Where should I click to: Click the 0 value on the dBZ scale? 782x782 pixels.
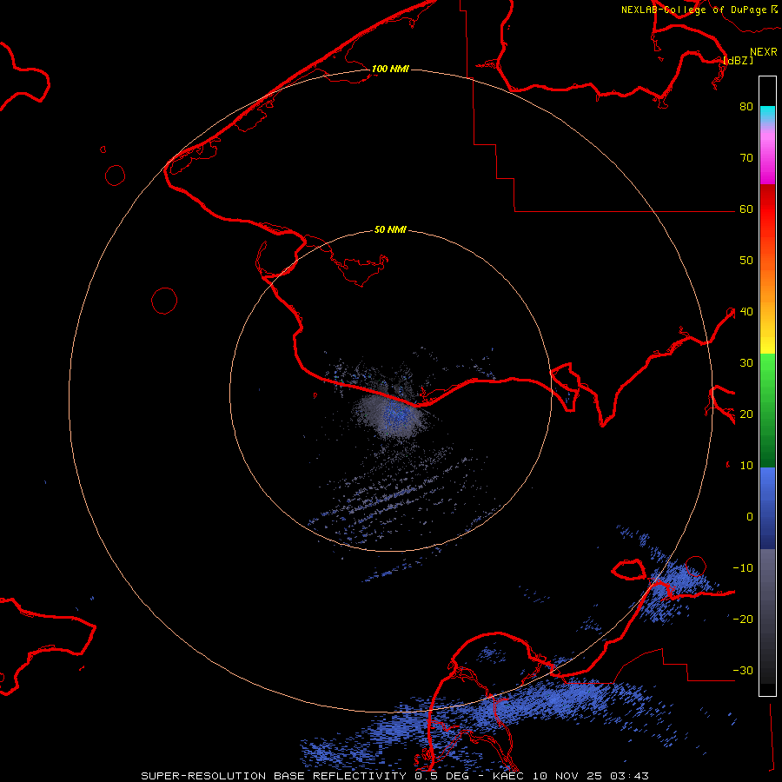click(750, 517)
